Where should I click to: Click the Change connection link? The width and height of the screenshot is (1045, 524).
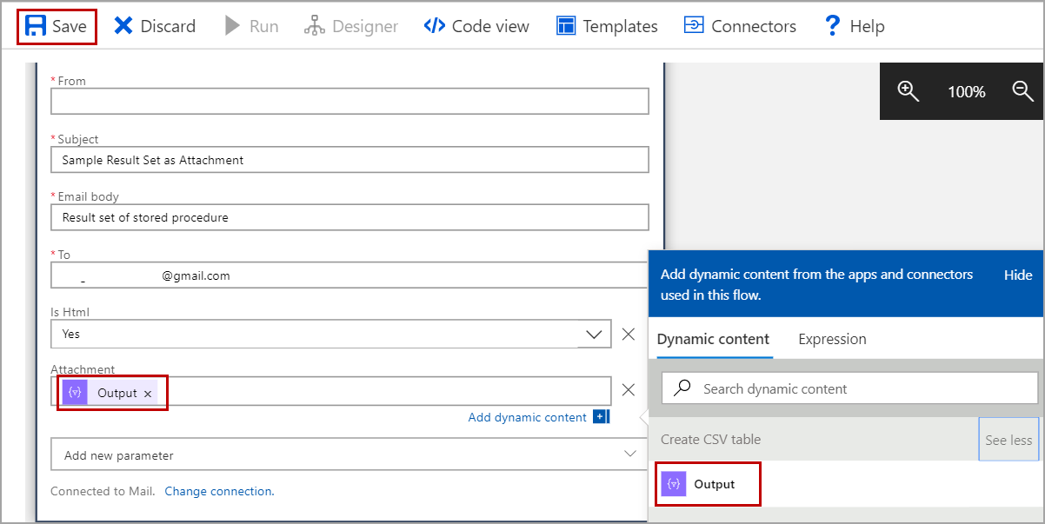pyautogui.click(x=219, y=491)
